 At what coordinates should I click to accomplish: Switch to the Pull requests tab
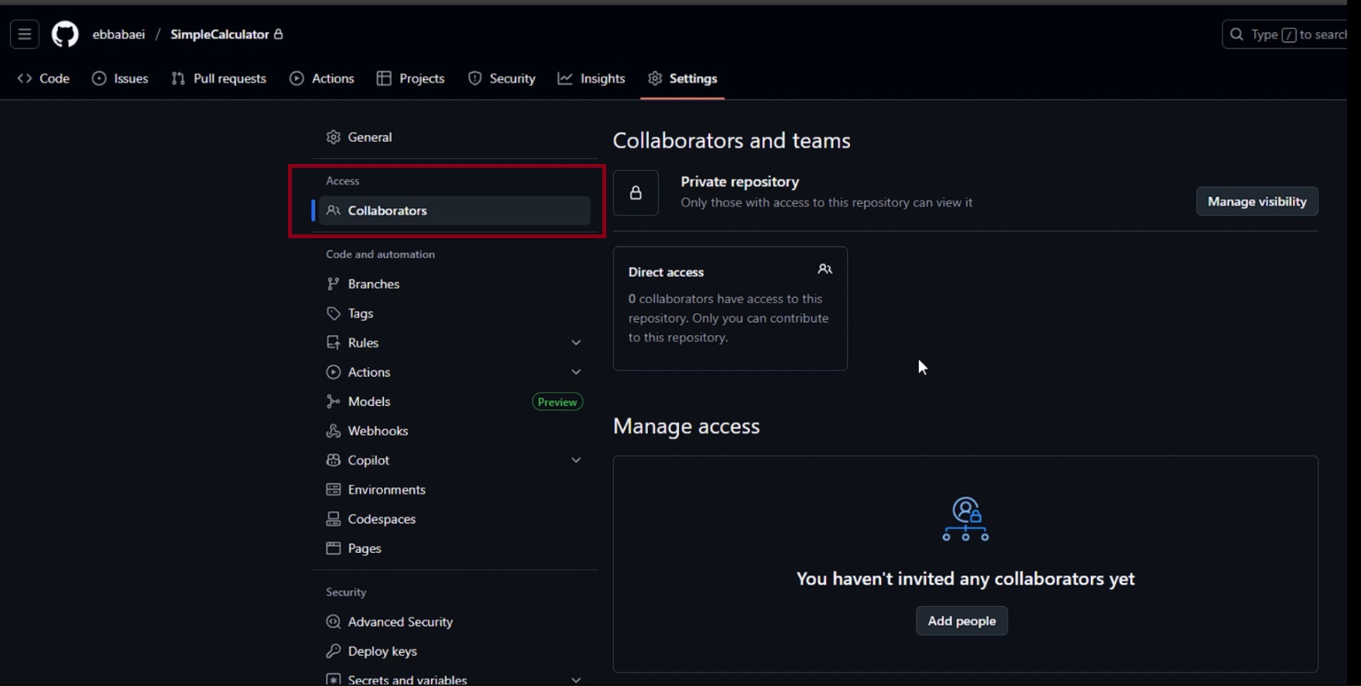pyautogui.click(x=219, y=78)
